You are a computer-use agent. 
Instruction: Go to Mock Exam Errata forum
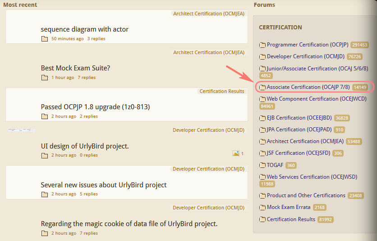(289, 207)
